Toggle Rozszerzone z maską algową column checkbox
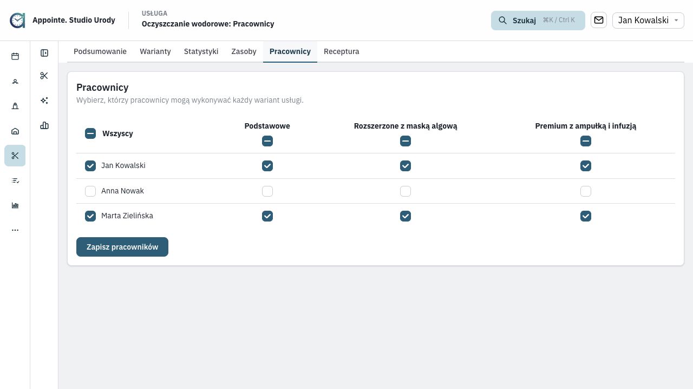The image size is (693, 389). click(x=406, y=141)
